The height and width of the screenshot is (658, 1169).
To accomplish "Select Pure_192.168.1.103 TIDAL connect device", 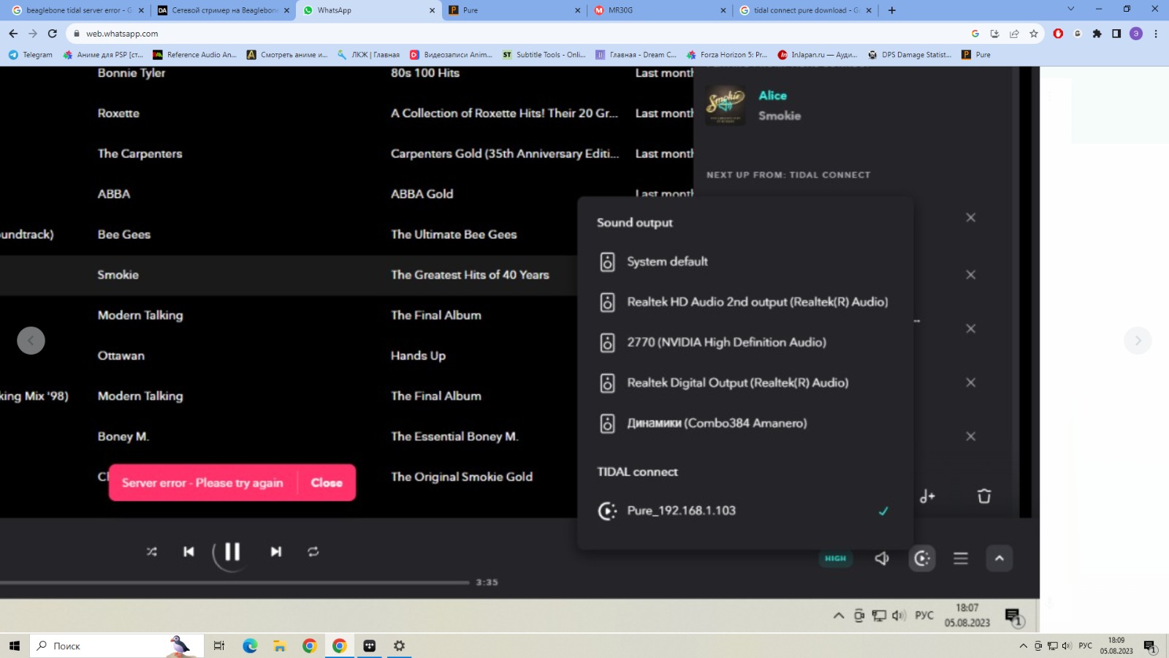I will point(745,511).
